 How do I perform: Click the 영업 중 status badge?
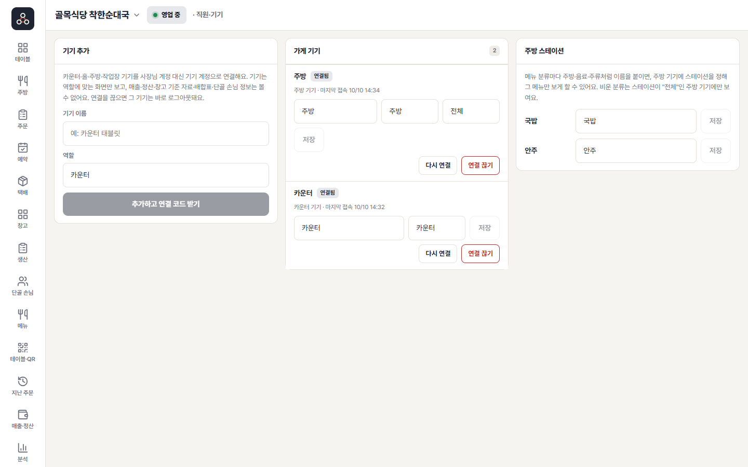click(x=167, y=15)
